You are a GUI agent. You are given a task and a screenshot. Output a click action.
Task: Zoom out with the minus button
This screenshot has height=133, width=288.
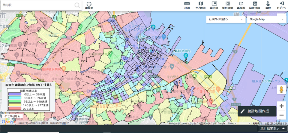[x=281, y=115]
